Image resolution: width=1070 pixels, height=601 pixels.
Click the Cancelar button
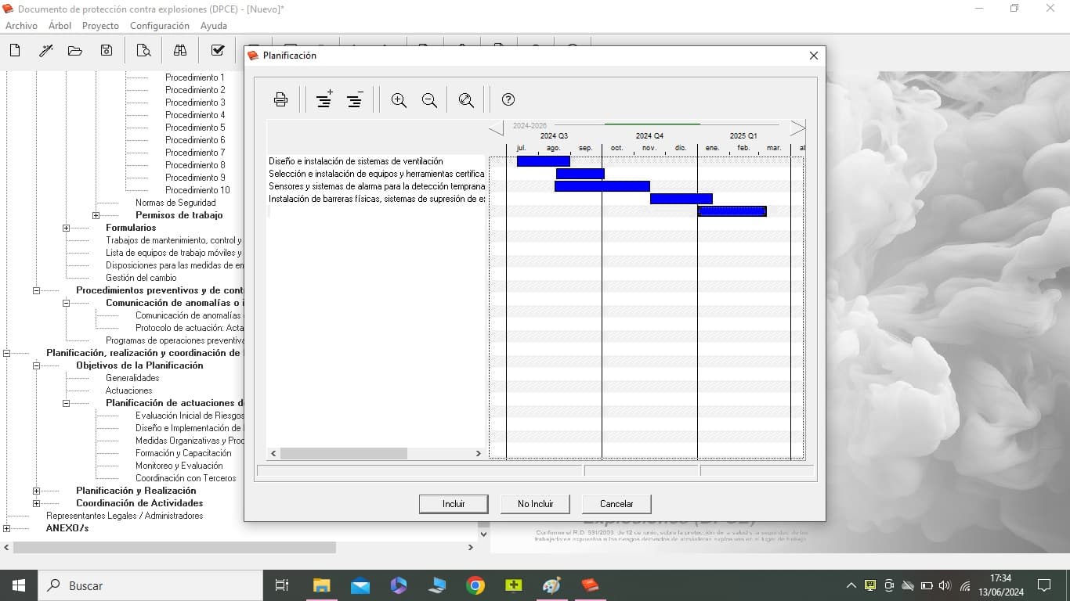click(x=616, y=504)
